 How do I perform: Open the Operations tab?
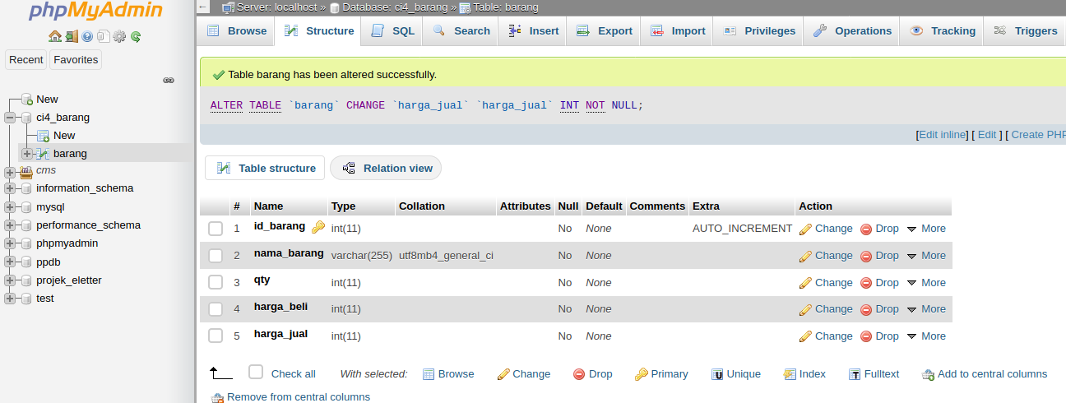(853, 31)
